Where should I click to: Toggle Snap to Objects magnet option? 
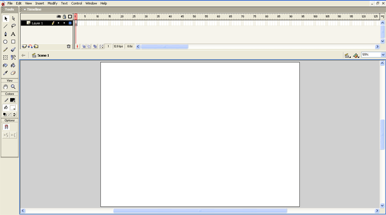tap(6, 127)
